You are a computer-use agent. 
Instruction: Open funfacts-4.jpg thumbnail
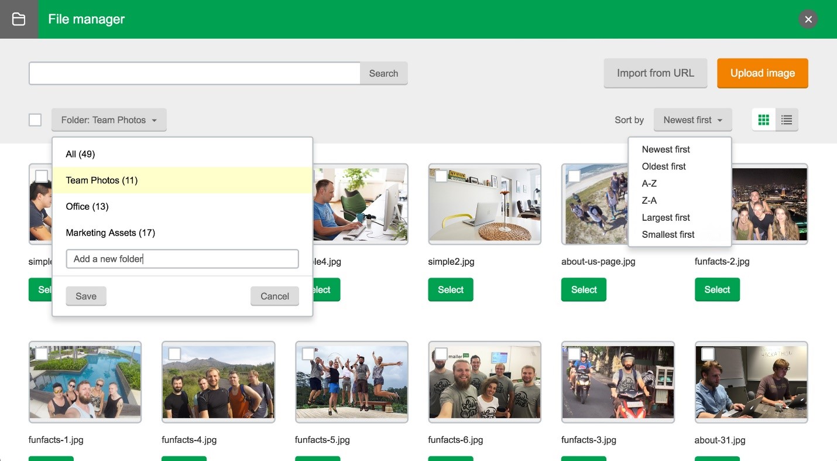(x=218, y=382)
